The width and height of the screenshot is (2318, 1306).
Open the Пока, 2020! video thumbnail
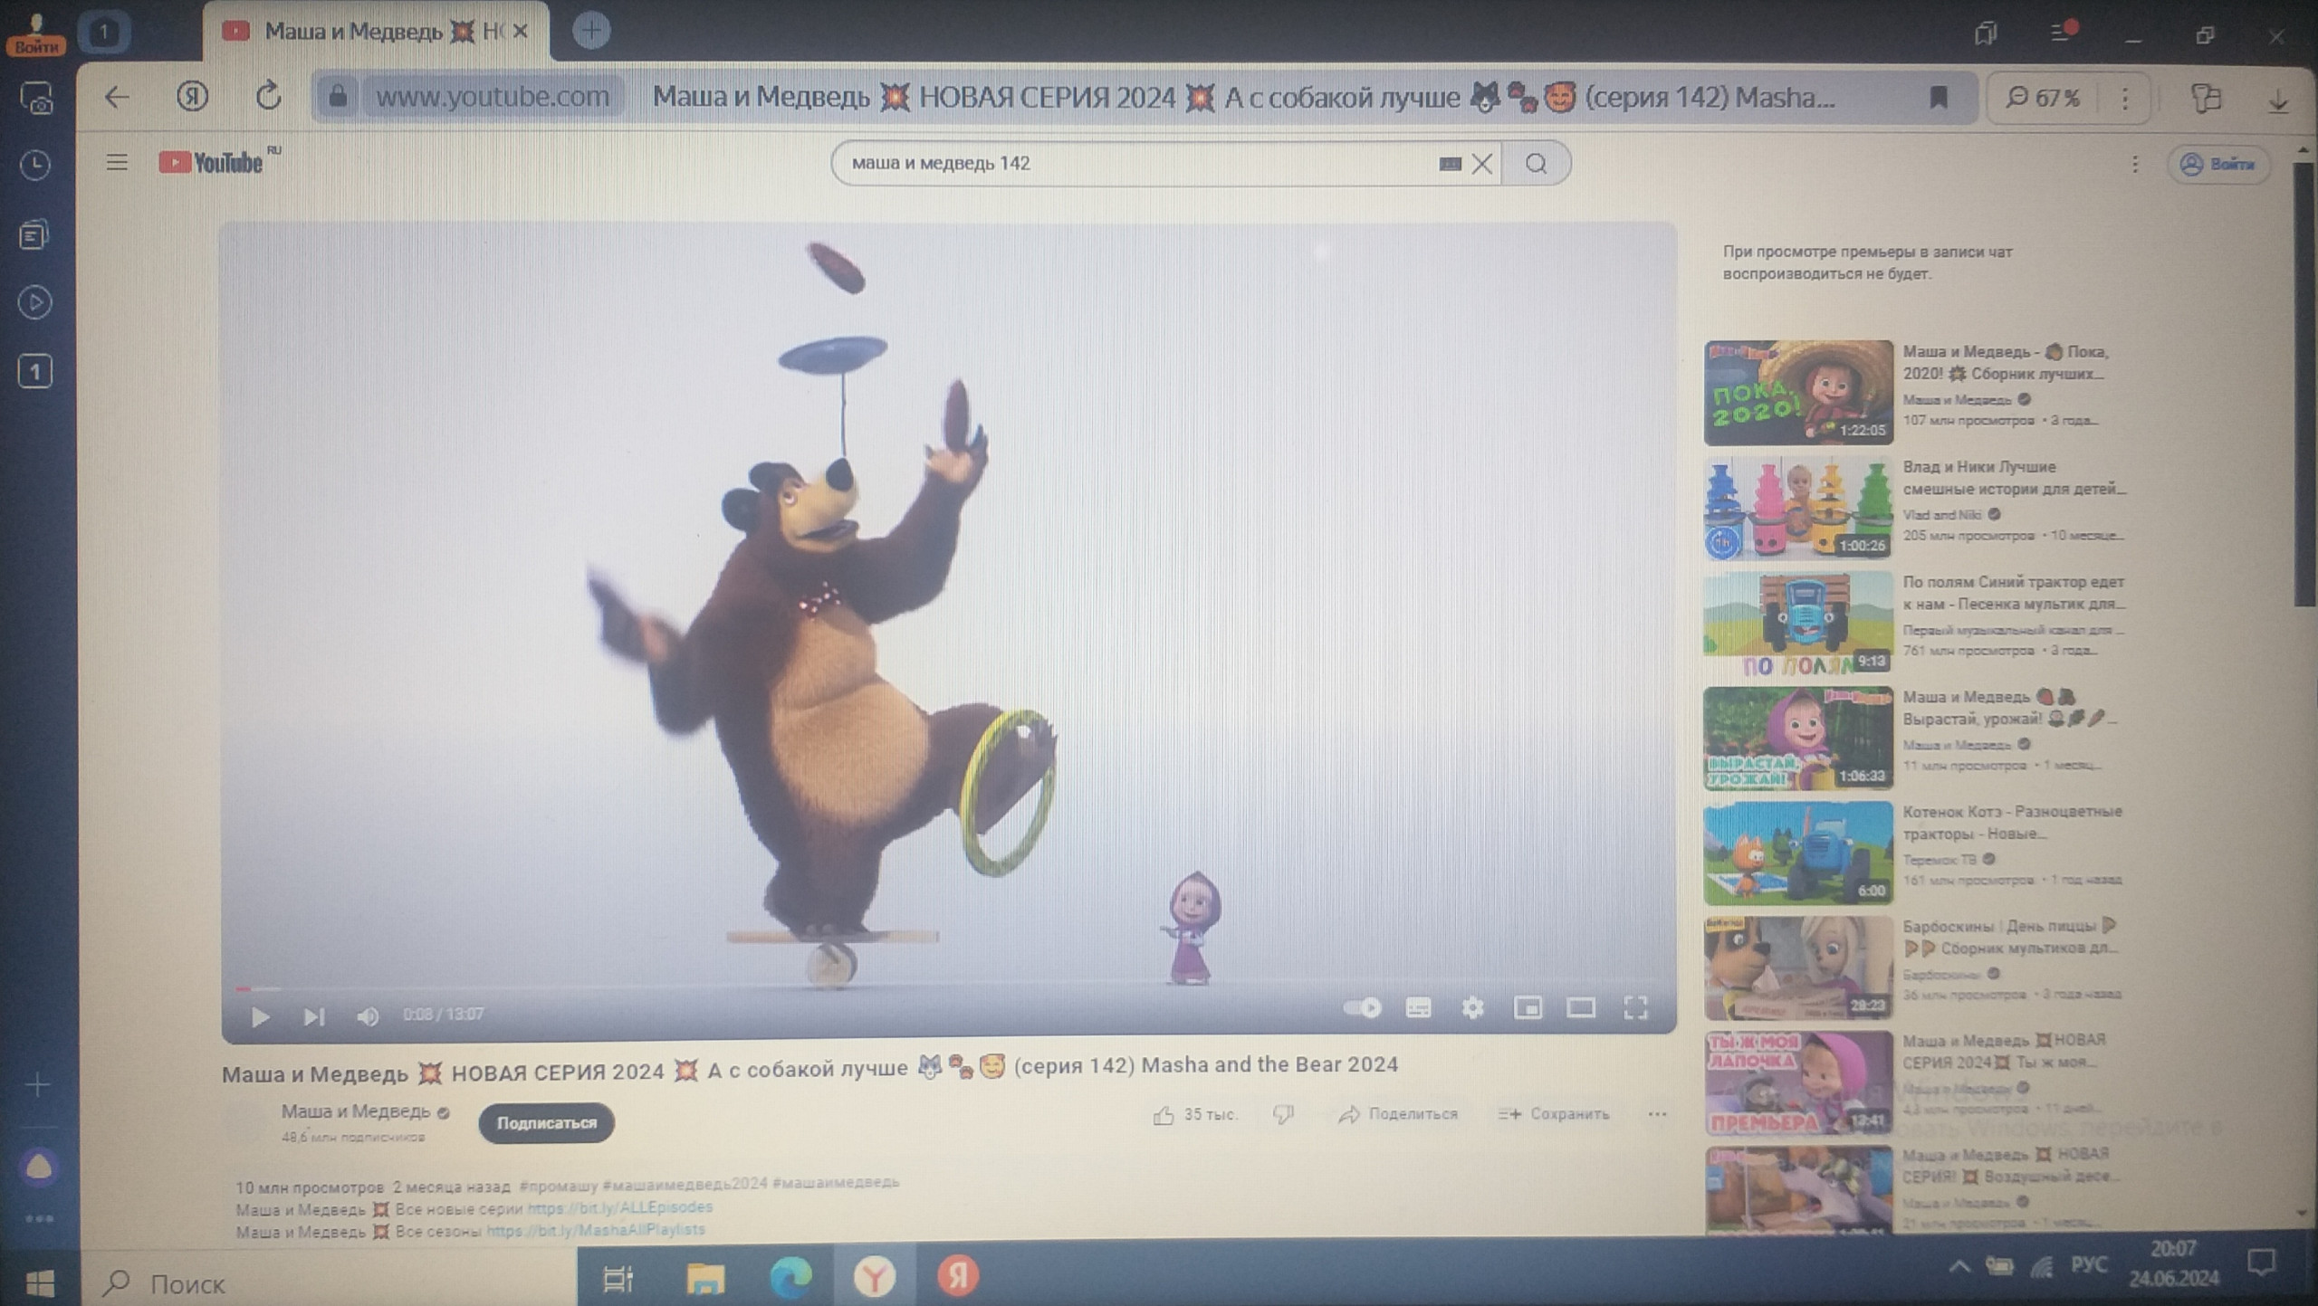1798,392
